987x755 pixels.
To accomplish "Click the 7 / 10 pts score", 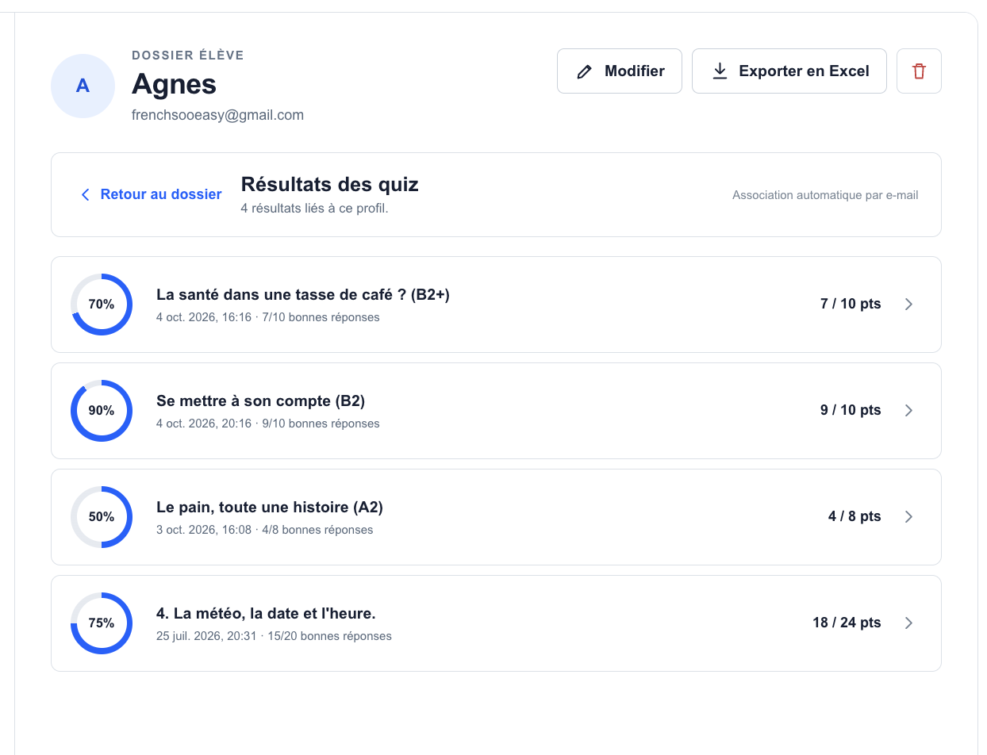I will point(851,305).
